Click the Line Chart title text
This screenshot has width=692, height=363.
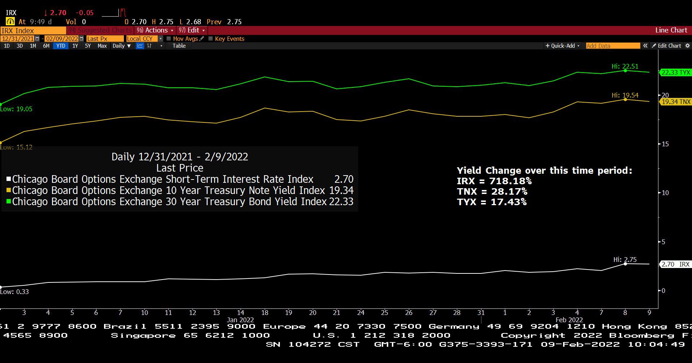(x=671, y=30)
